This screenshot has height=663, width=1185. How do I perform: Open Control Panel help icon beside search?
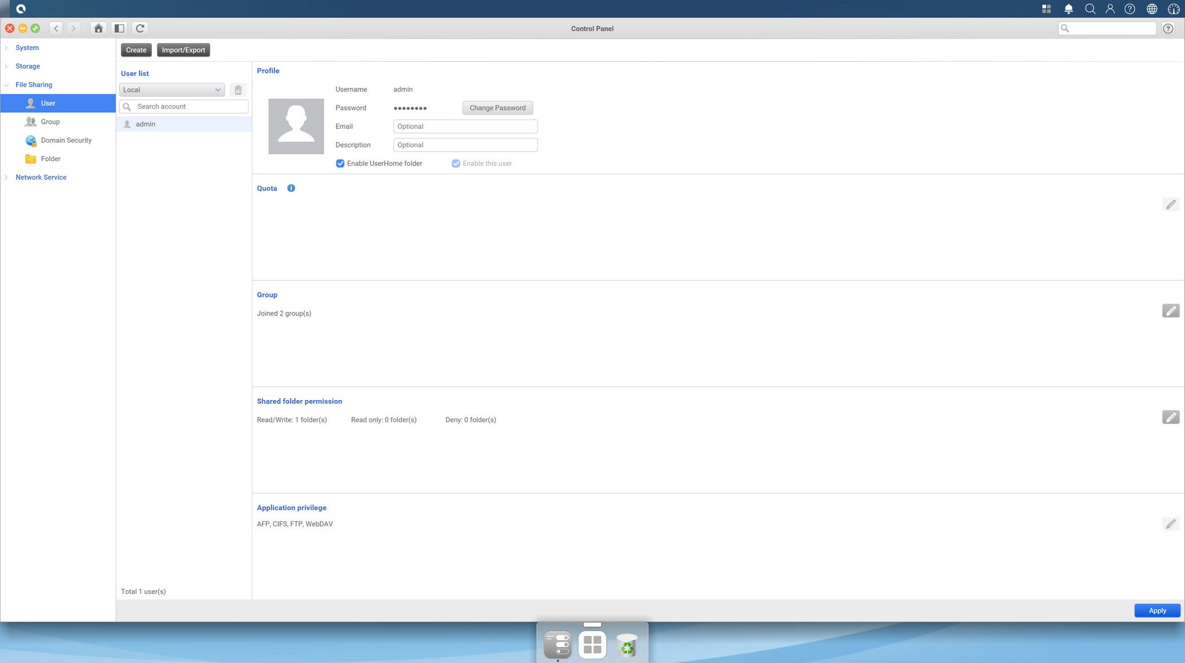(1168, 28)
